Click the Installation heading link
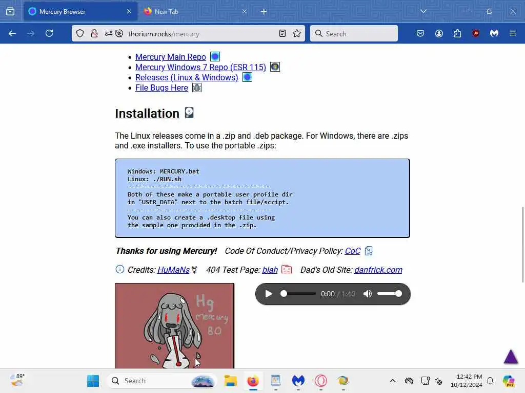 point(147,114)
